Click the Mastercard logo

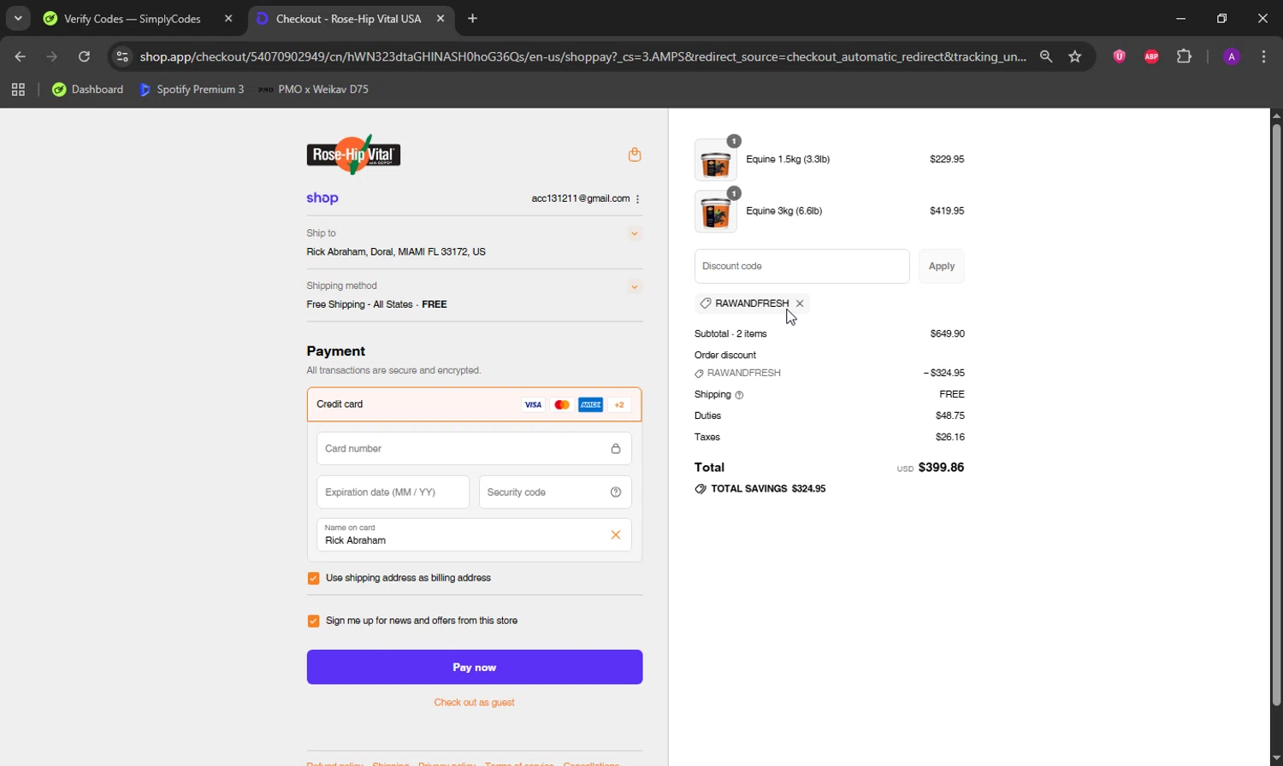pos(562,405)
